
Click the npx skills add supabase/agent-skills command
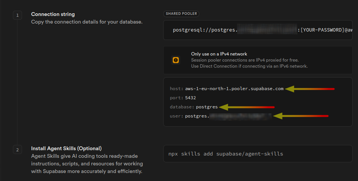click(x=226, y=154)
